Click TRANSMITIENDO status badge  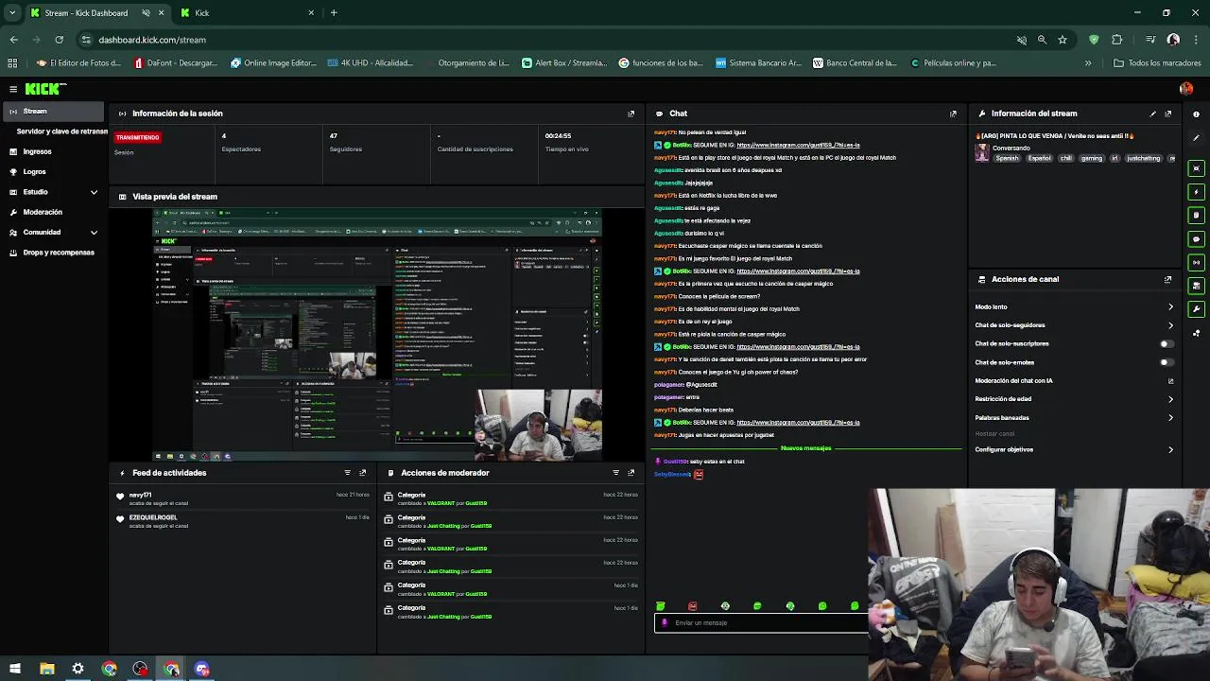(x=138, y=138)
